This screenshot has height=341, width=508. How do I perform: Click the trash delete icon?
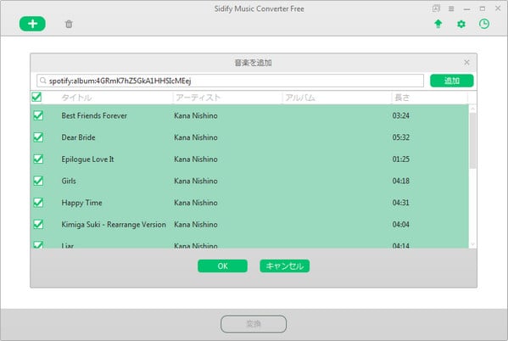[69, 24]
